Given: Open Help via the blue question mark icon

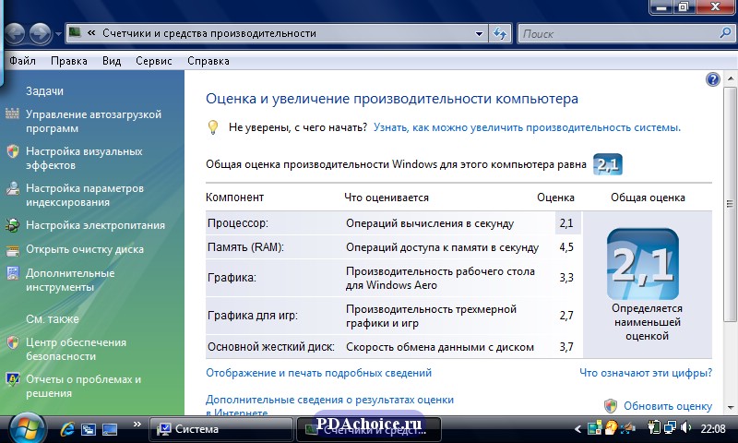Looking at the screenshot, I should (712, 80).
